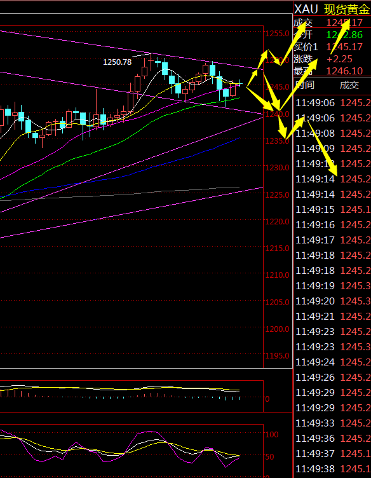
Task: Select the 1200.0 price level label
Action: point(277,329)
